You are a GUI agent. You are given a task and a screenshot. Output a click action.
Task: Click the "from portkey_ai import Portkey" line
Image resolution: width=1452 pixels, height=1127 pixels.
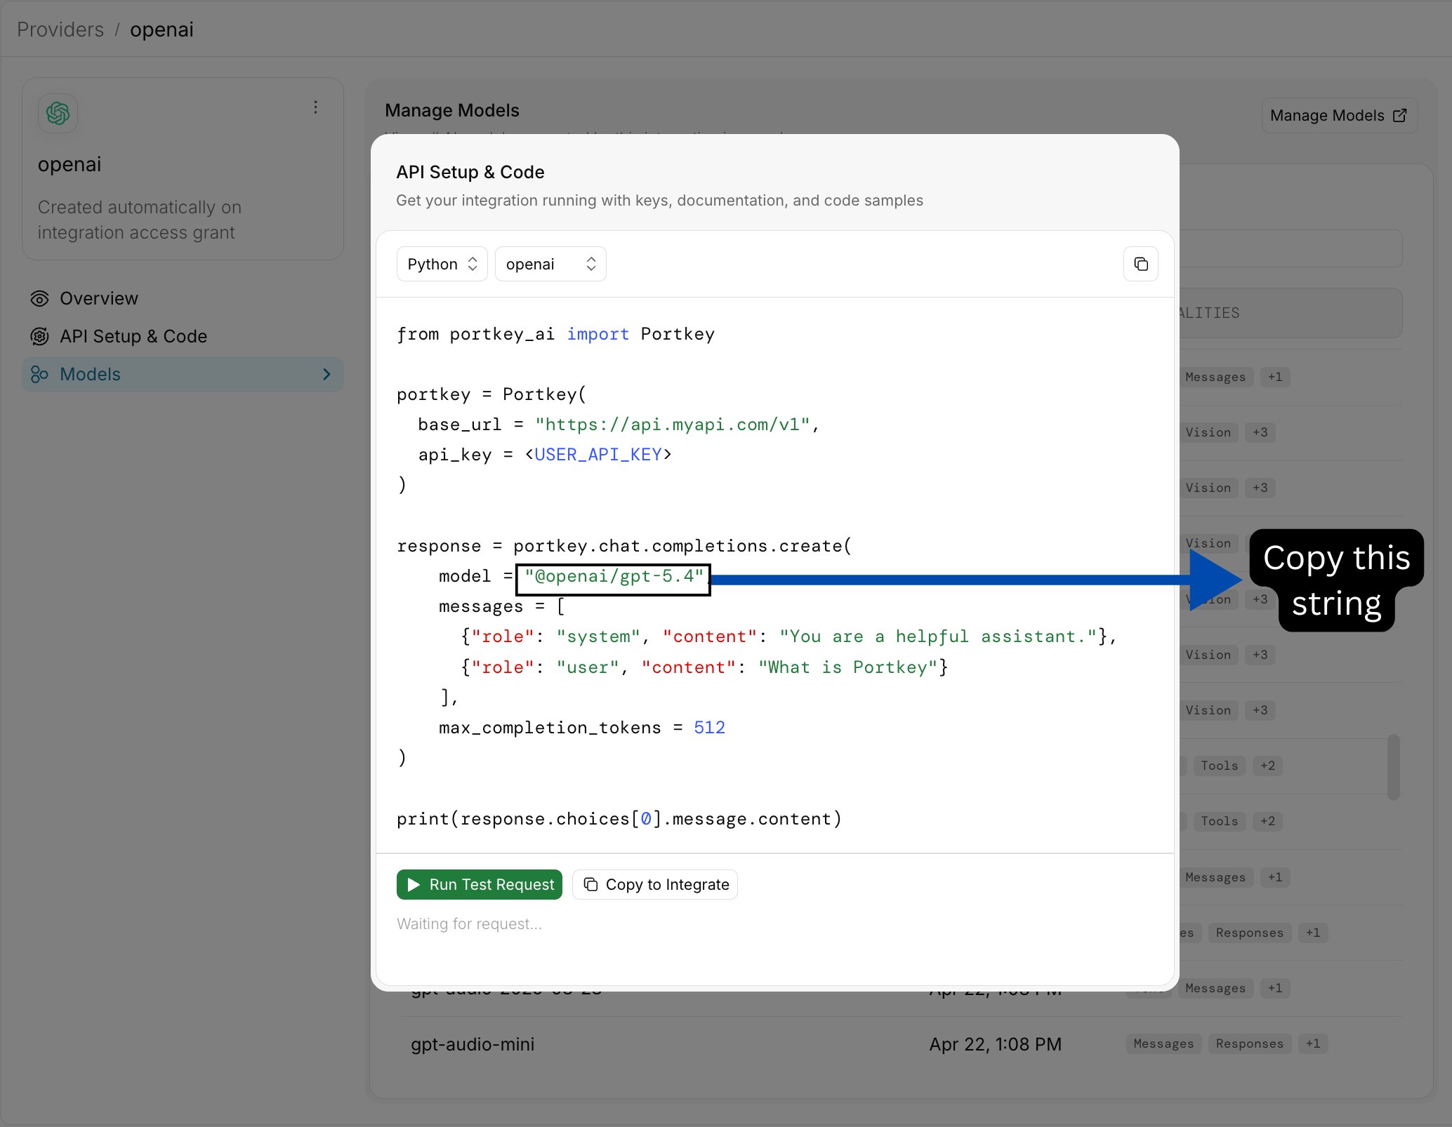tap(555, 334)
